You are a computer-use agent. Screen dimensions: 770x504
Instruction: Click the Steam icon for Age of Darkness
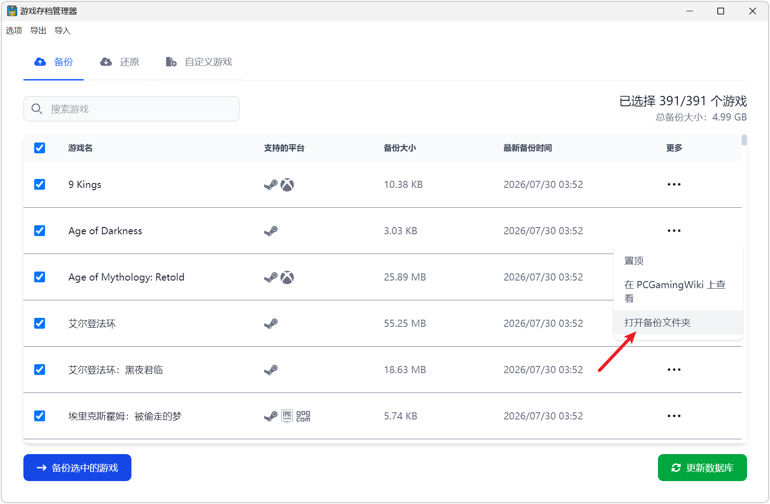271,231
